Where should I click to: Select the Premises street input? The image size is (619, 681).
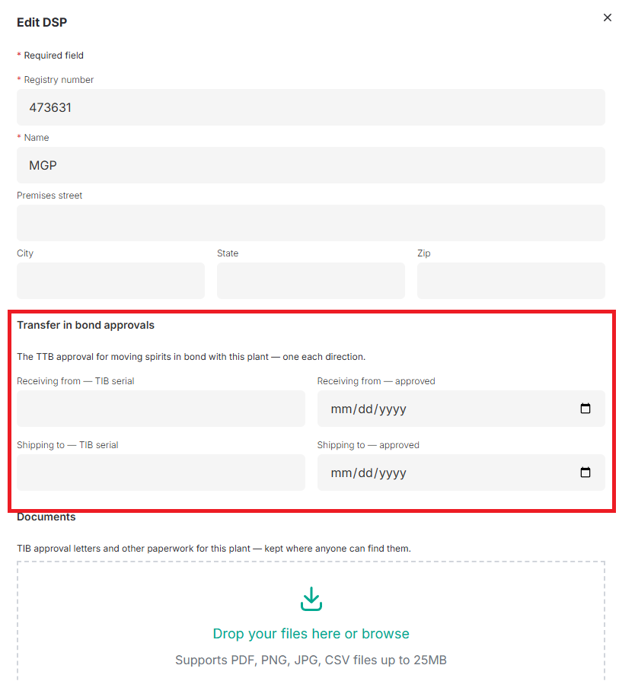point(311,223)
